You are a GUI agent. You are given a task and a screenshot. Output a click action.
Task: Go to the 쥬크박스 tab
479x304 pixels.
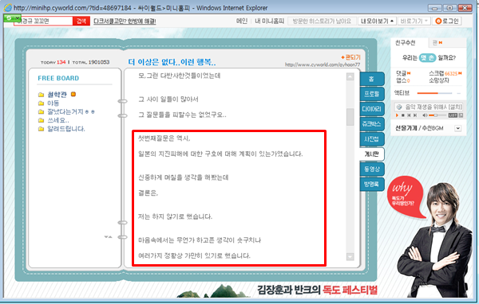point(372,123)
